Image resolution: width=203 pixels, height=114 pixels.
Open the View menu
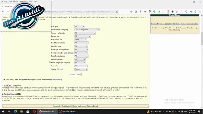(10, 1)
